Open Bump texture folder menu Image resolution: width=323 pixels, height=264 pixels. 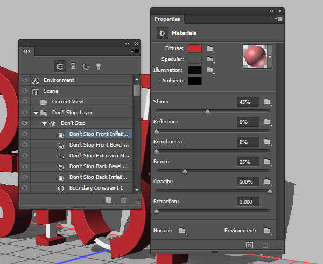tap(268, 162)
